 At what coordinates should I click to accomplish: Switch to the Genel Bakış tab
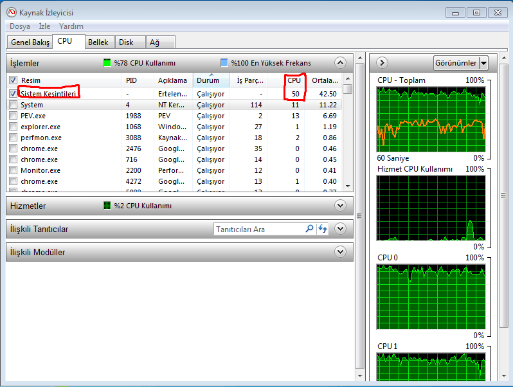[x=30, y=42]
